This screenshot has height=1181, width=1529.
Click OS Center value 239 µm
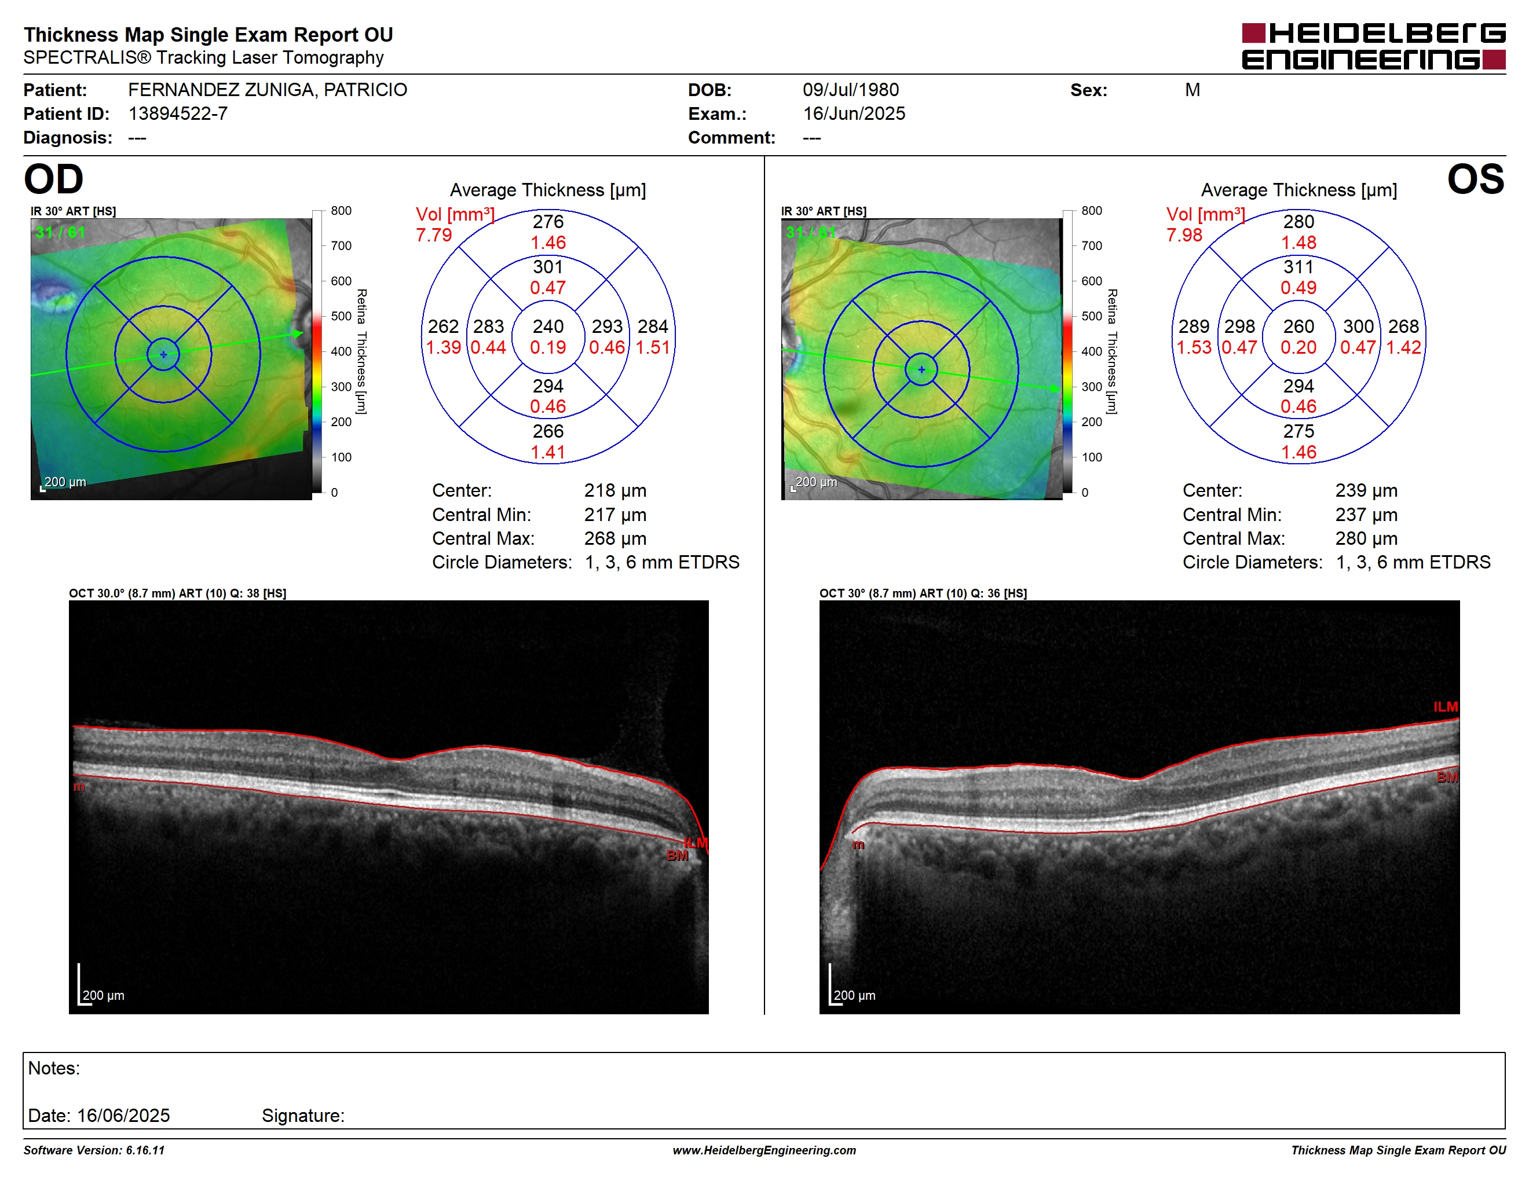pyautogui.click(x=1366, y=490)
